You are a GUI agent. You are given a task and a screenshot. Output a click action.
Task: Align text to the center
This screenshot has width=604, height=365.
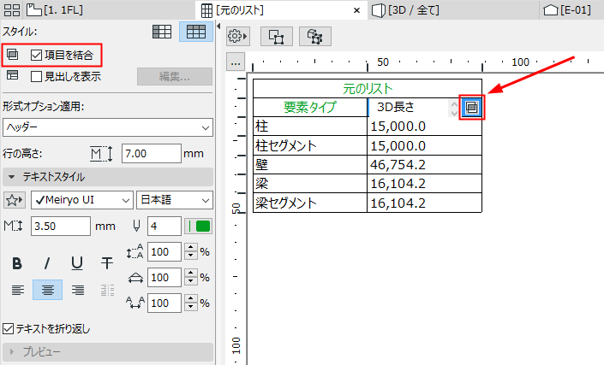[47, 290]
